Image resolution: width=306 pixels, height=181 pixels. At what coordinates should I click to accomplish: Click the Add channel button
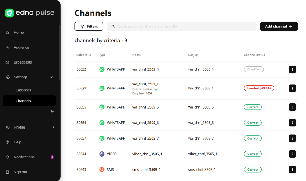tap(279, 27)
